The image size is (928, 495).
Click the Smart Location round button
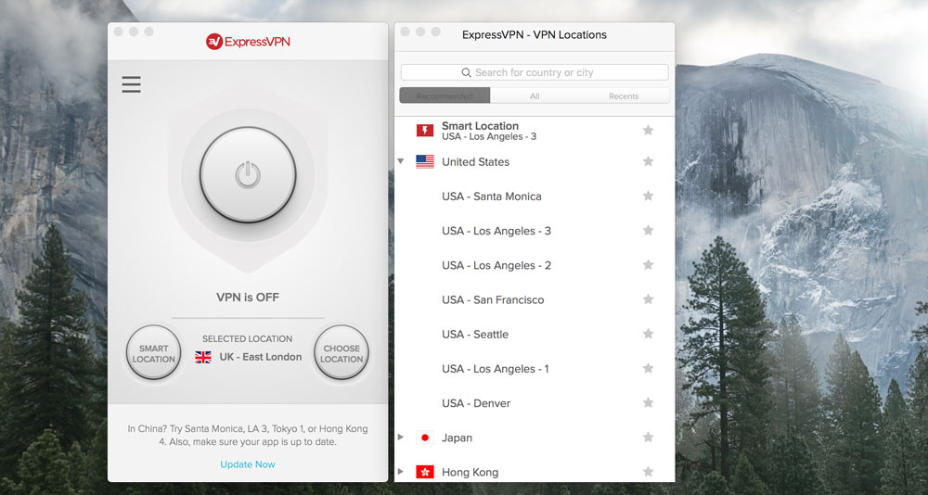154,353
